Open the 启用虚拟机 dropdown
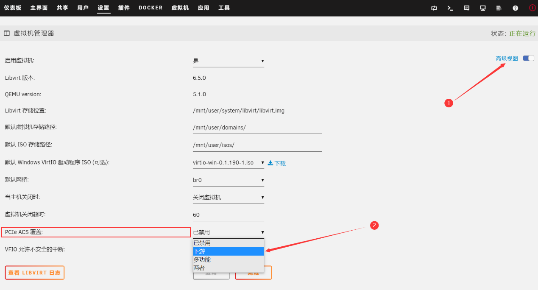This screenshot has height=290, width=538. point(228,61)
